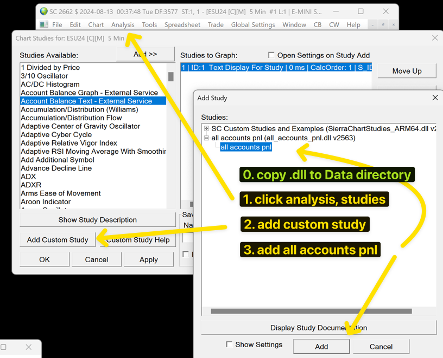Open the Tools menu

149,25
